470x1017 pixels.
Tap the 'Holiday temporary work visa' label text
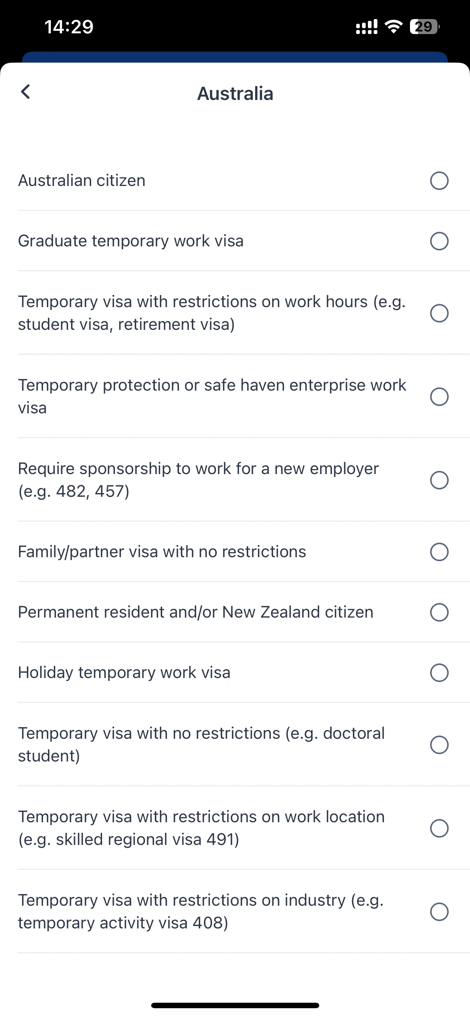point(124,673)
